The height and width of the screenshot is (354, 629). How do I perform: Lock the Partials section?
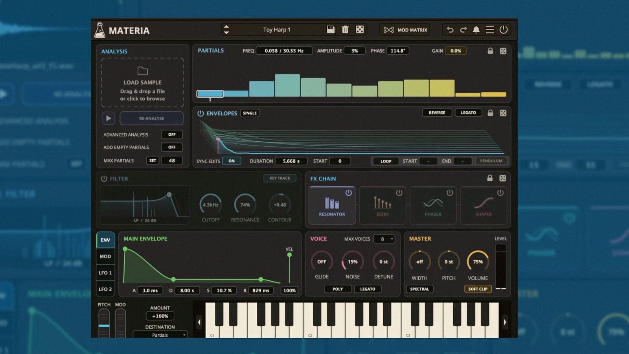point(490,51)
